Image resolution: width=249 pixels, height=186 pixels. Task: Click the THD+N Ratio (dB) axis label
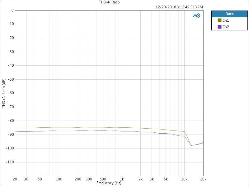(x=4, y=93)
